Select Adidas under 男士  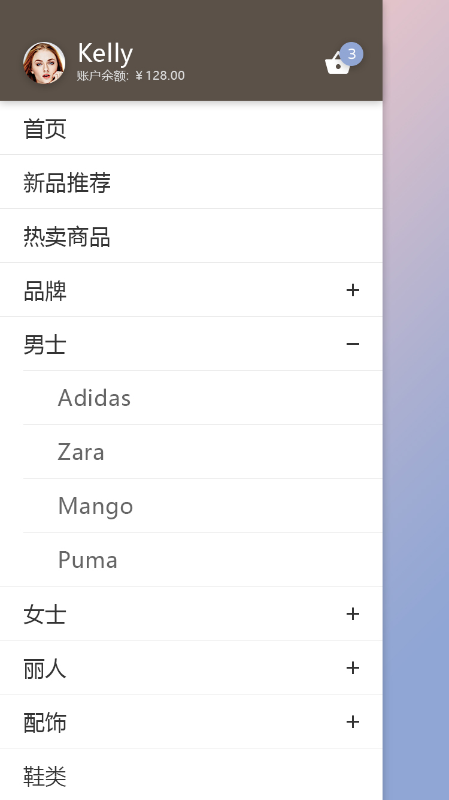[x=203, y=398]
